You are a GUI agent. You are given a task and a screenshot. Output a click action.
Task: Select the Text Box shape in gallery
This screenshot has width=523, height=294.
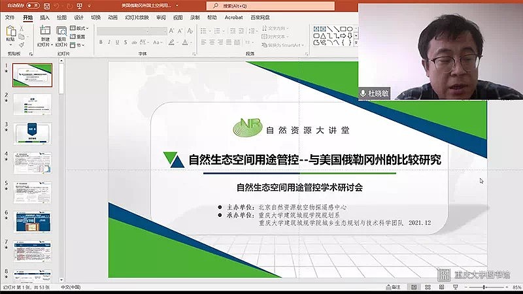point(316,29)
